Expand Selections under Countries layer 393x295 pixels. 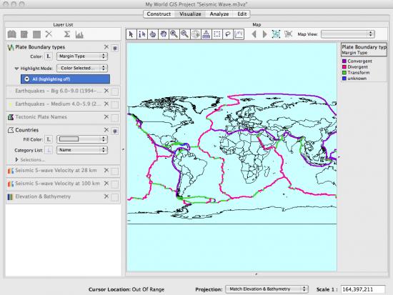(x=17, y=160)
